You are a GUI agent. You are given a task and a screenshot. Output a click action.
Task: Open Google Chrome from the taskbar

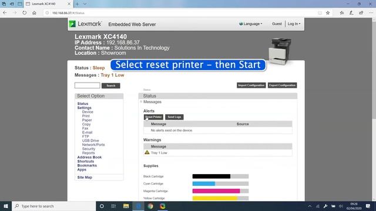coord(150,206)
